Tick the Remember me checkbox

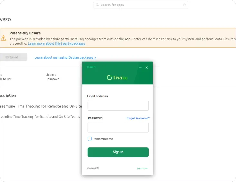coord(90,139)
